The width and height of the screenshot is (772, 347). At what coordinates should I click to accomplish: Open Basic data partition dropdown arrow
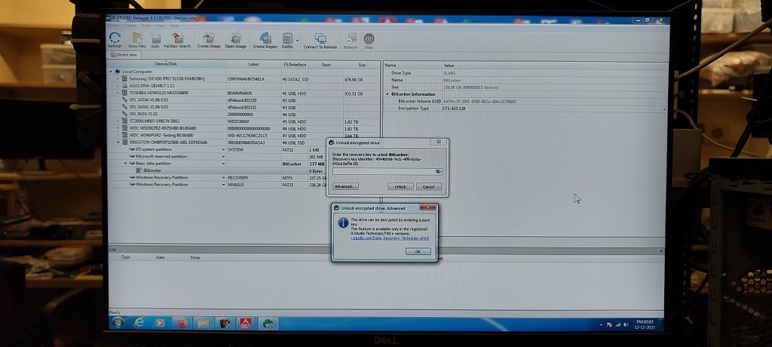223,163
